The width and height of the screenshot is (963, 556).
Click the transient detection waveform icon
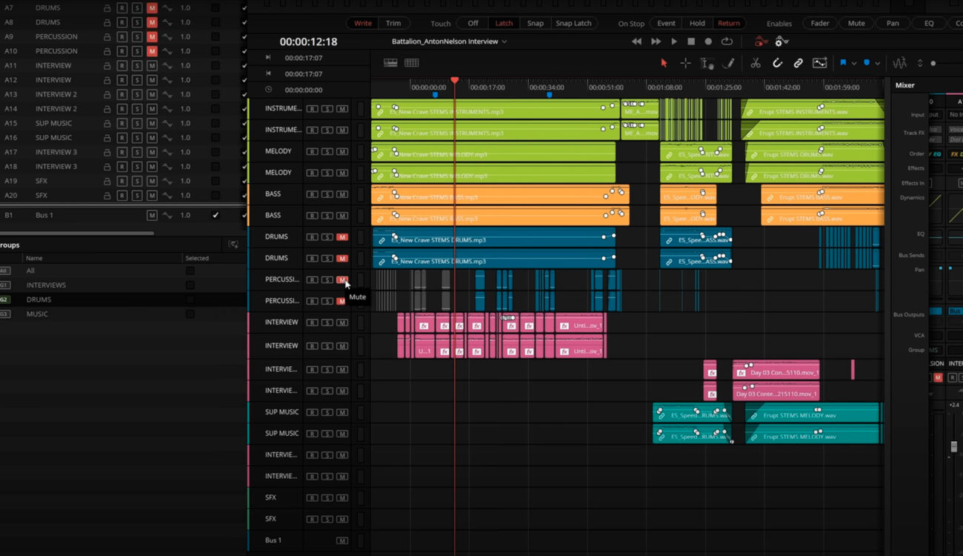pyautogui.click(x=899, y=63)
